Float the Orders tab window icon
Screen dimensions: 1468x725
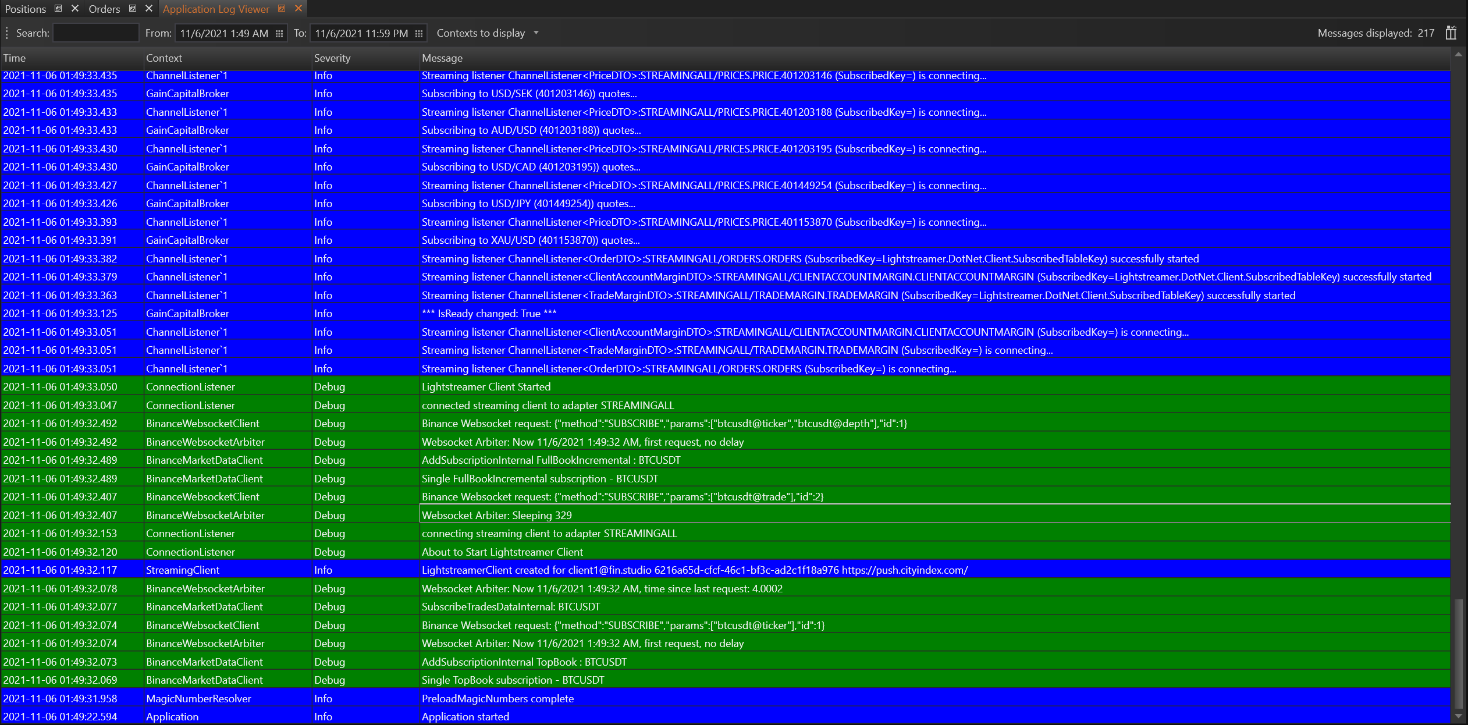click(133, 8)
